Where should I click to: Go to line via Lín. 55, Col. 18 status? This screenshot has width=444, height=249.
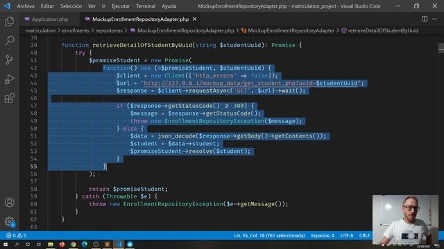pyautogui.click(x=269, y=235)
